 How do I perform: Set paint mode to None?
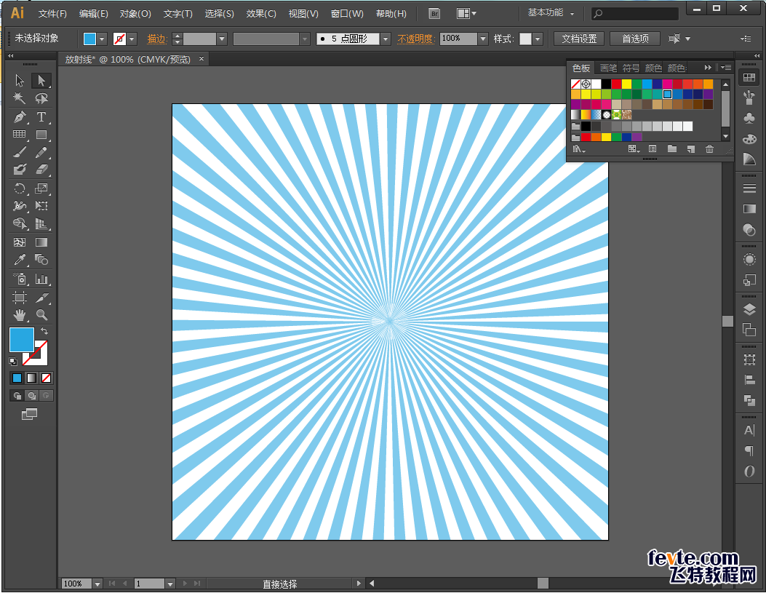[46, 378]
